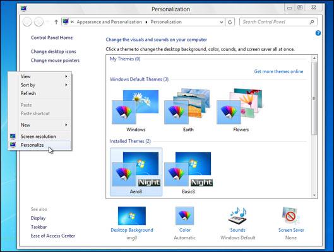Click Appearance and Personalization breadcrumb
Image resolution: width=334 pixels, height=252 pixels.
(x=109, y=22)
